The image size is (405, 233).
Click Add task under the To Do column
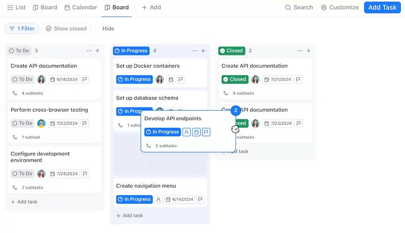coord(24,202)
